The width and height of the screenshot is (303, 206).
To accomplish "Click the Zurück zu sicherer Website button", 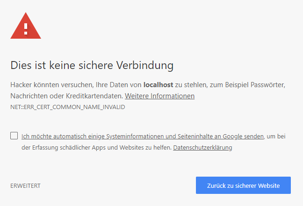I will (243, 185).
